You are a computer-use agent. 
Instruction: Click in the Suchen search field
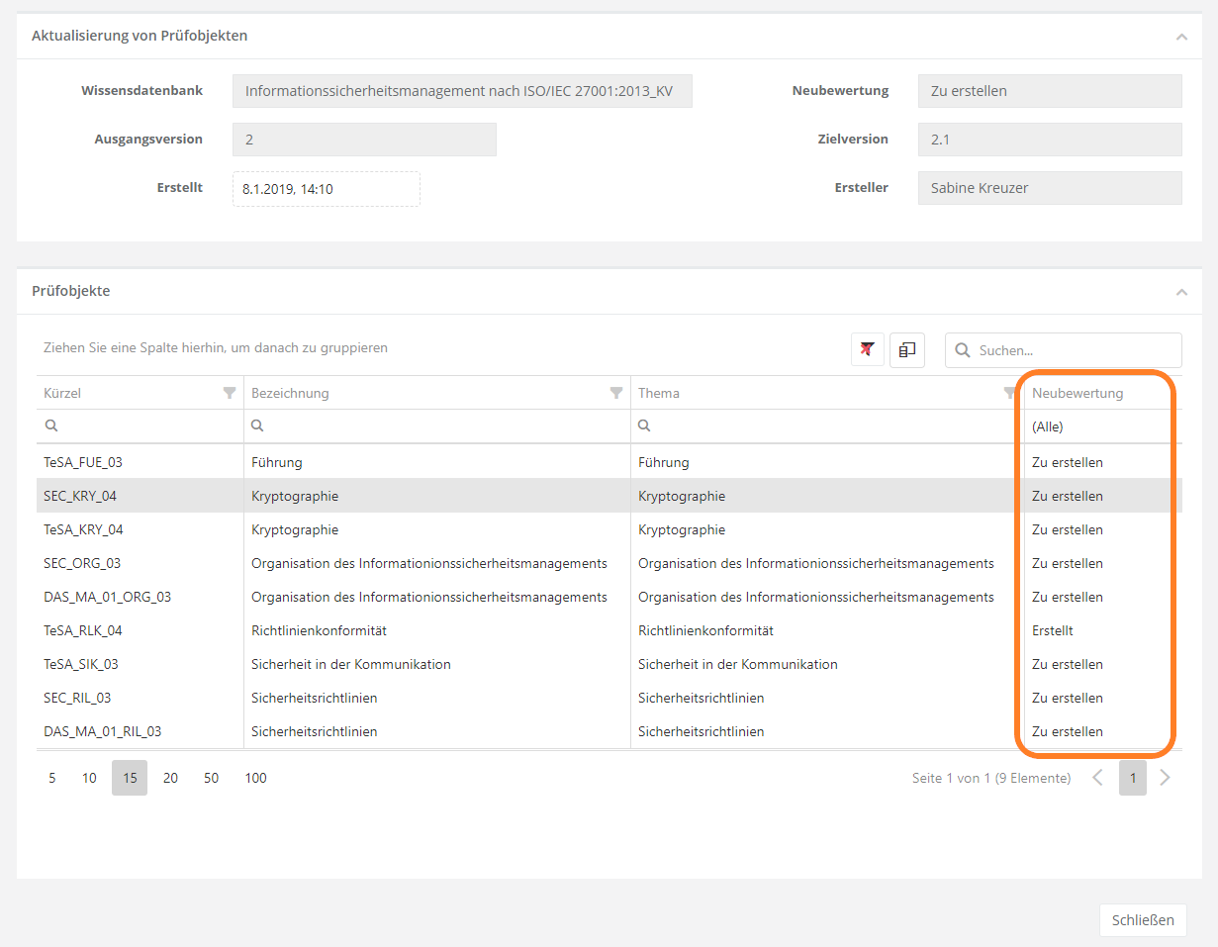pyautogui.click(x=1074, y=350)
